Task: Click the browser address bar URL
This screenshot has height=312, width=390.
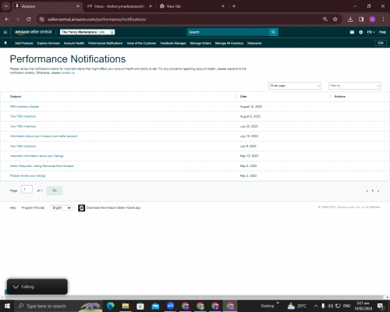Action: tap(97, 19)
